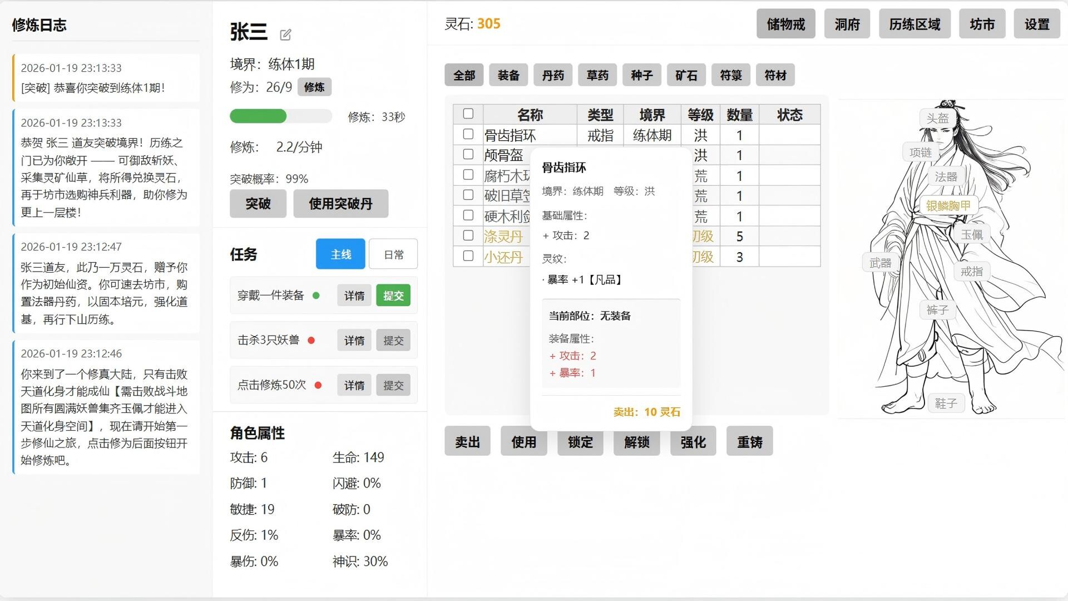Click the 项链 necklace equipment slot

[x=922, y=151]
